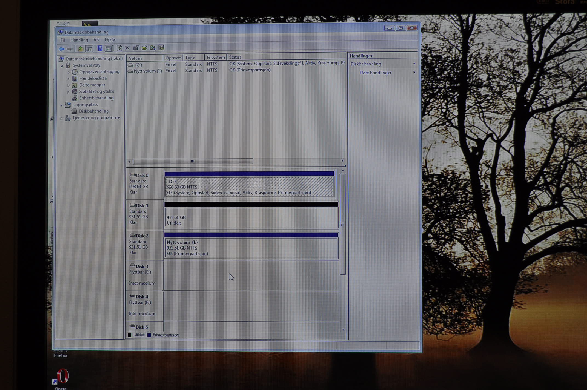Sort by the Status column header
Image resolution: width=587 pixels, height=390 pixels.
[286, 57]
